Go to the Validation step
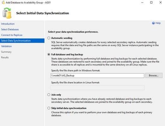165x126 pixels. pos(6,46)
